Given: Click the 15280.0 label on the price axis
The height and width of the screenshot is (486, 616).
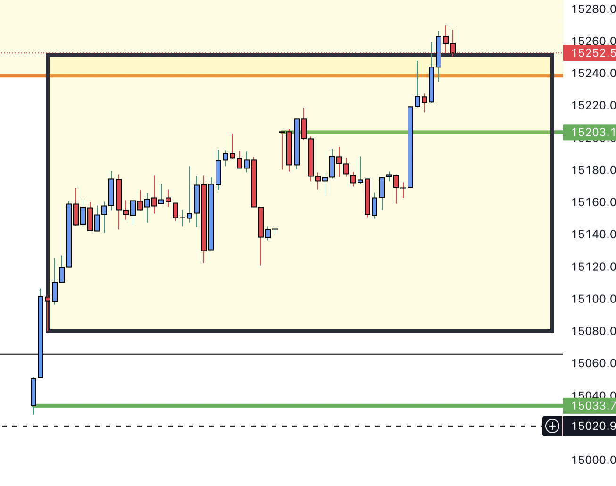Looking at the screenshot, I should 593,9.
